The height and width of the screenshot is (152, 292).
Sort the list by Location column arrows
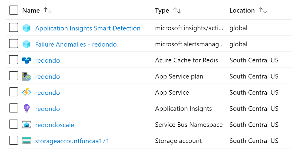pos(263,11)
